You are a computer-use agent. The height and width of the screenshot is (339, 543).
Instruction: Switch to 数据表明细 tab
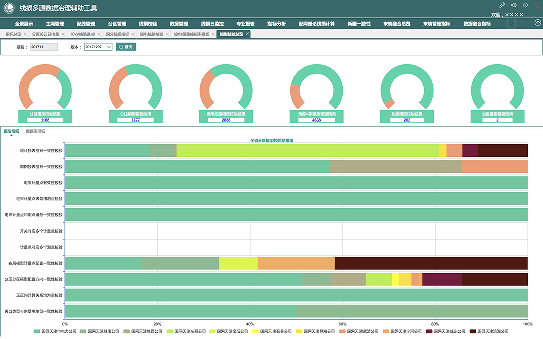35,131
